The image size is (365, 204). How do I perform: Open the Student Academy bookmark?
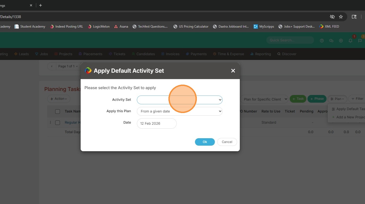pyautogui.click(x=30, y=27)
